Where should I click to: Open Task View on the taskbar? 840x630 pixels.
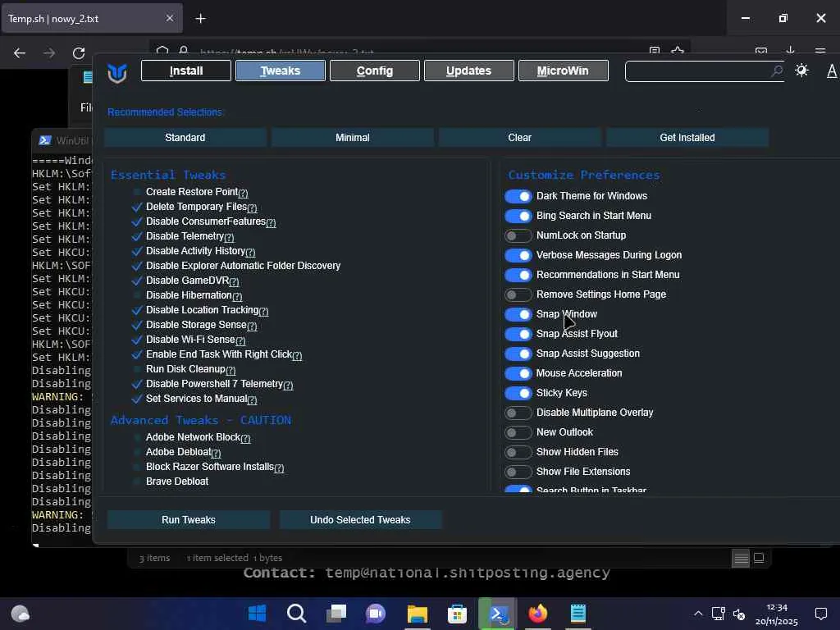click(x=336, y=614)
